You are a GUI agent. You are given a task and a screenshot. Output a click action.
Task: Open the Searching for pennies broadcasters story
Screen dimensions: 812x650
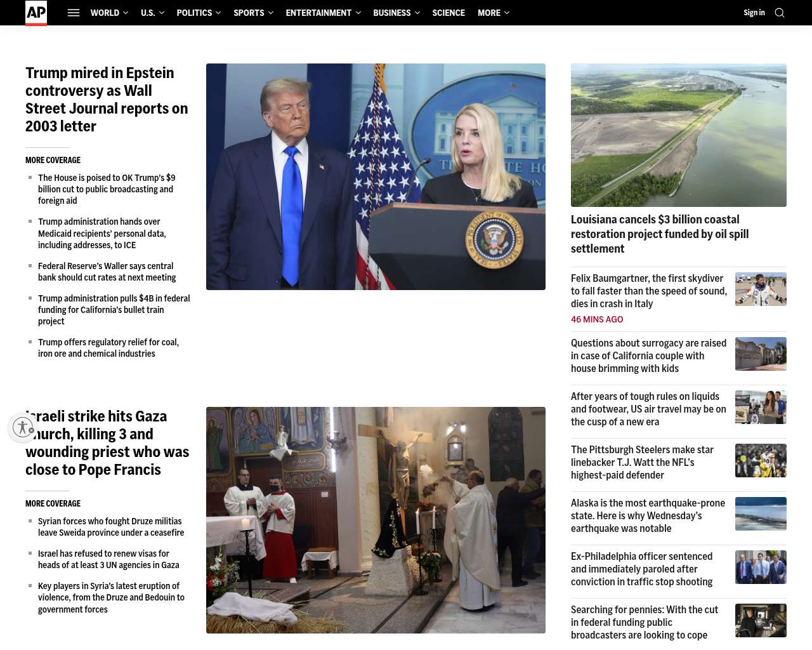(x=645, y=623)
